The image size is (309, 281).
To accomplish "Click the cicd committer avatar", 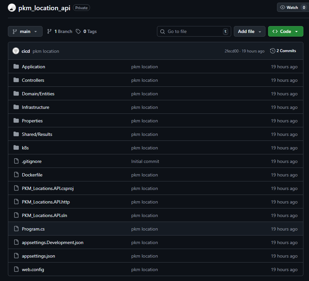I will click(16, 51).
